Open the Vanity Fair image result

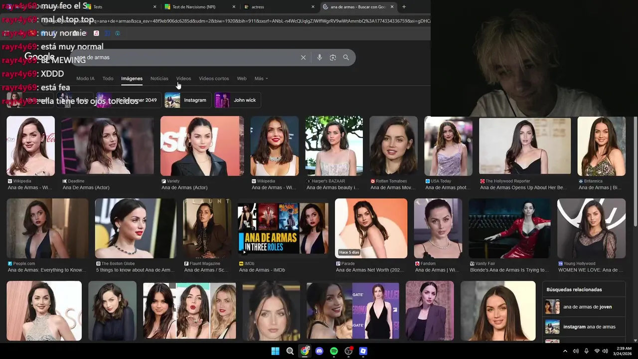tap(509, 228)
